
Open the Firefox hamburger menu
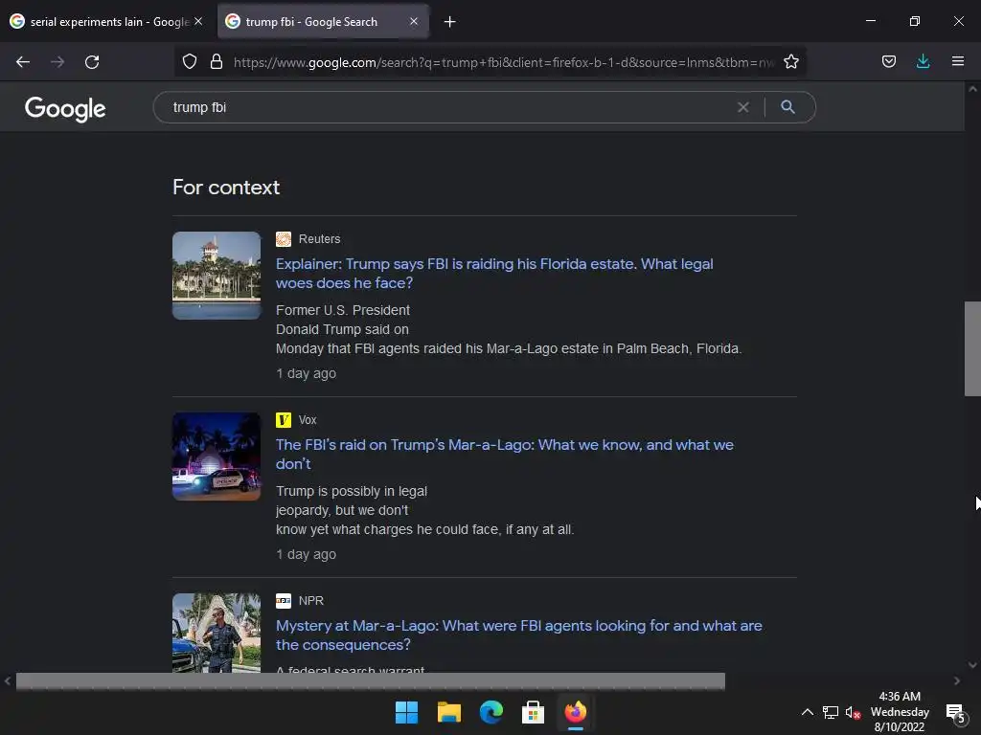[958, 61]
